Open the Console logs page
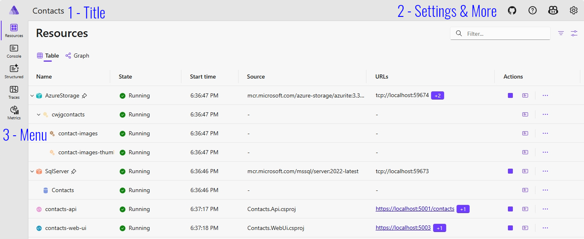The image size is (584, 239). pos(14,51)
